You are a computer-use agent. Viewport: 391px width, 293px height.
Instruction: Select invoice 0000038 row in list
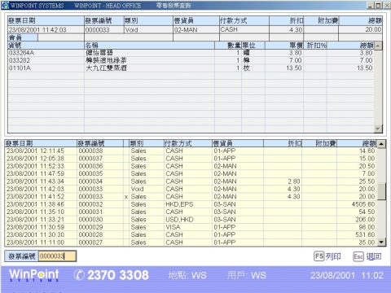click(x=191, y=151)
